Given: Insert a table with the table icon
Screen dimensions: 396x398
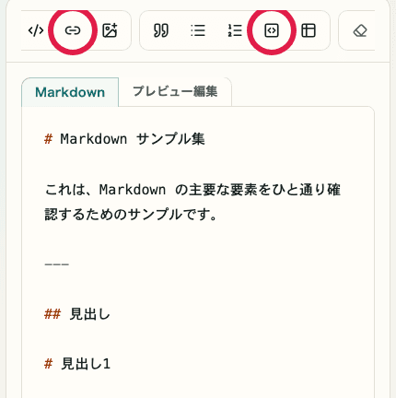Looking at the screenshot, I should click(x=309, y=30).
